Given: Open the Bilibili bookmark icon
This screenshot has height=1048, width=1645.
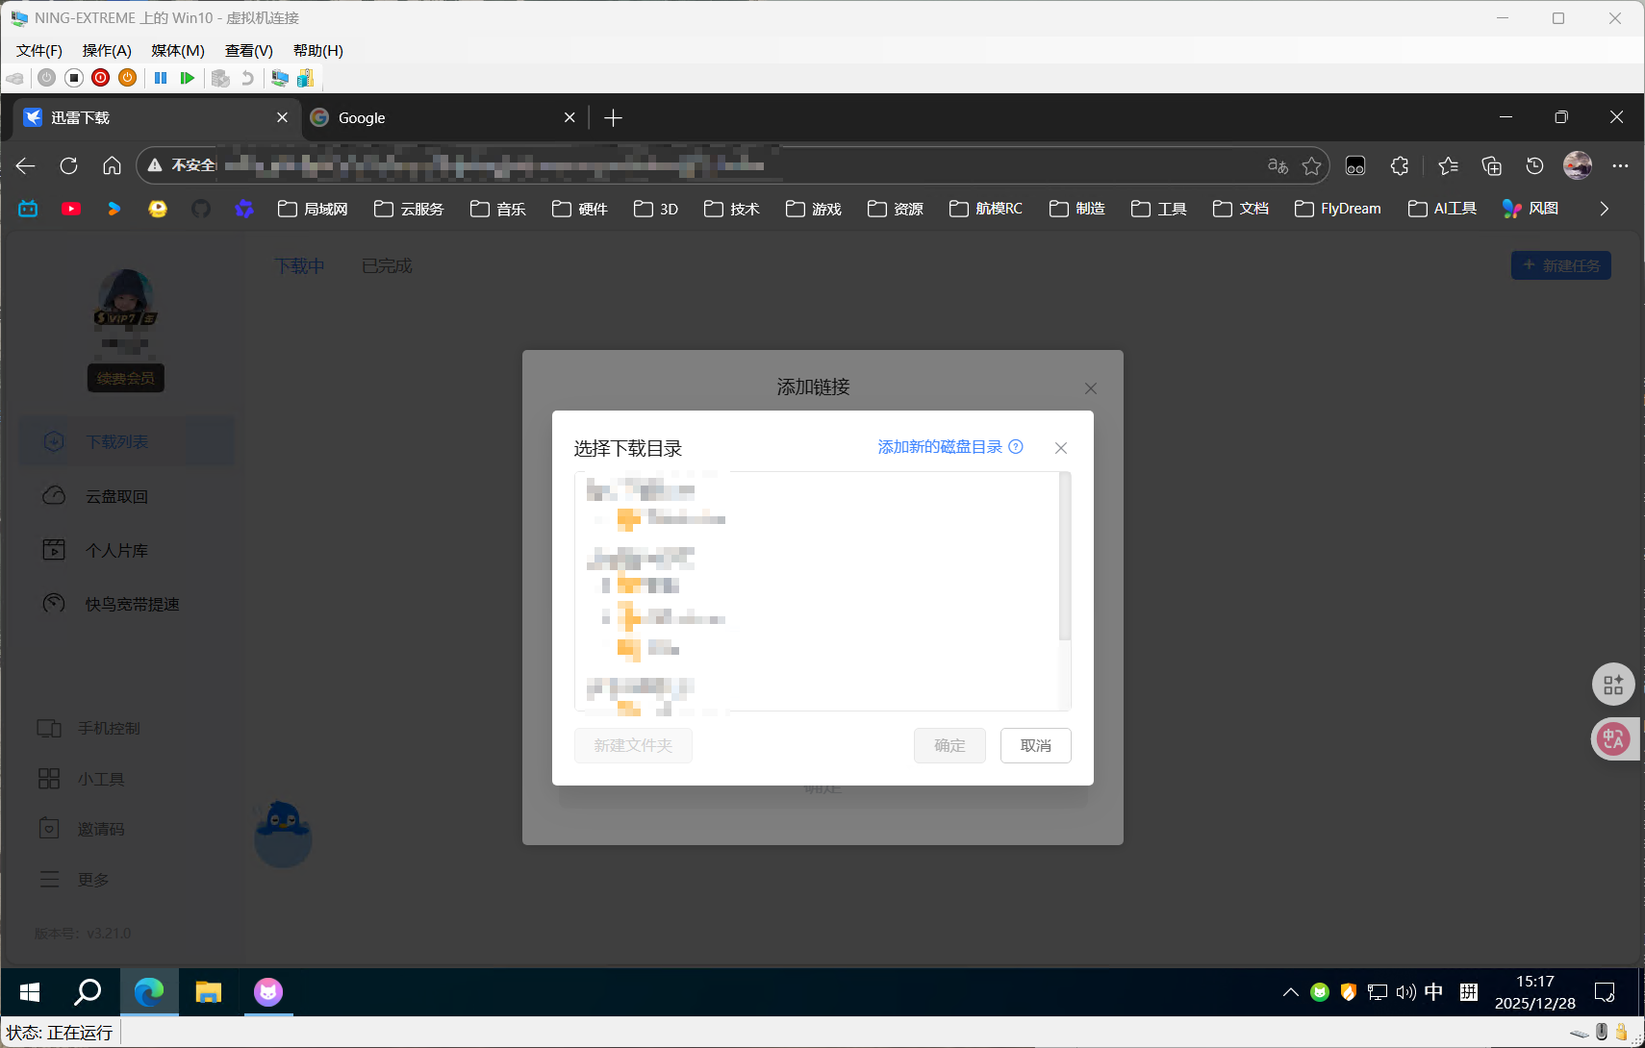Looking at the screenshot, I should click(28, 209).
